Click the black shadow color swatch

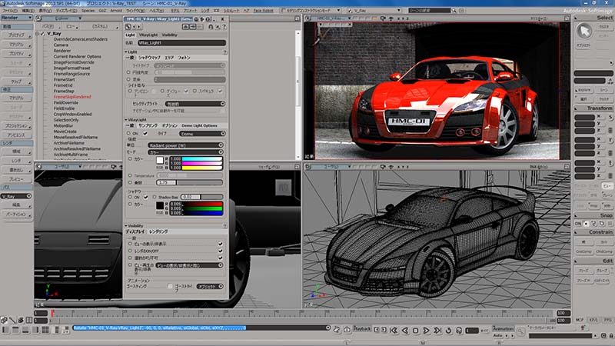160,205
